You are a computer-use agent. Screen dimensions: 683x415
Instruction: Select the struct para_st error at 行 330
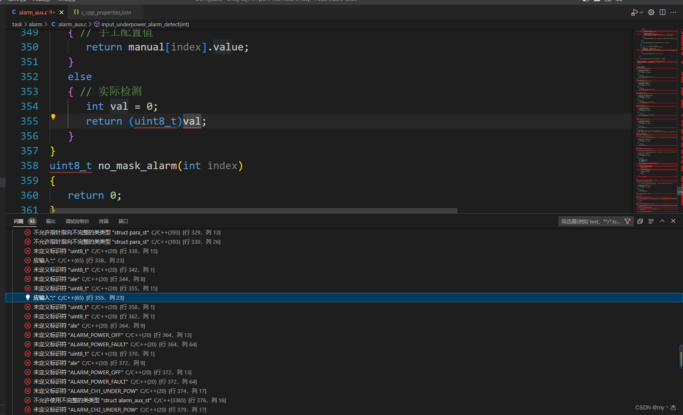(x=344, y=242)
